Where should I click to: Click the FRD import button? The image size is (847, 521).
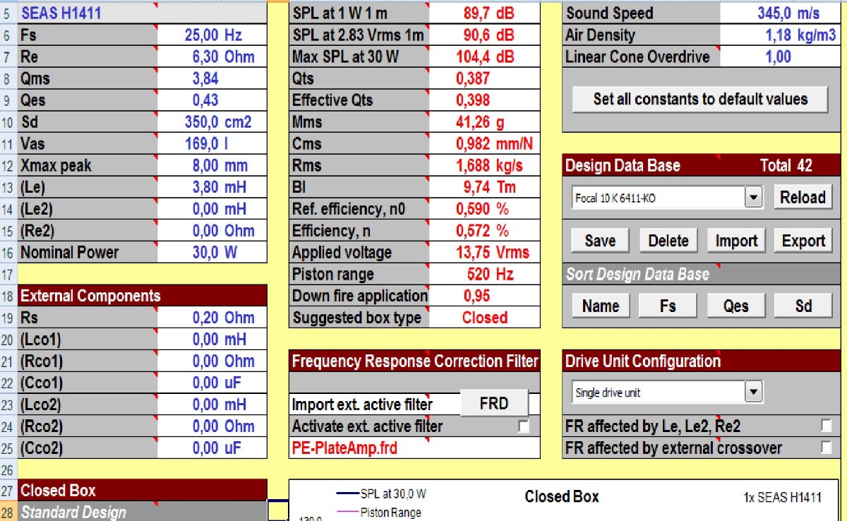point(494,403)
